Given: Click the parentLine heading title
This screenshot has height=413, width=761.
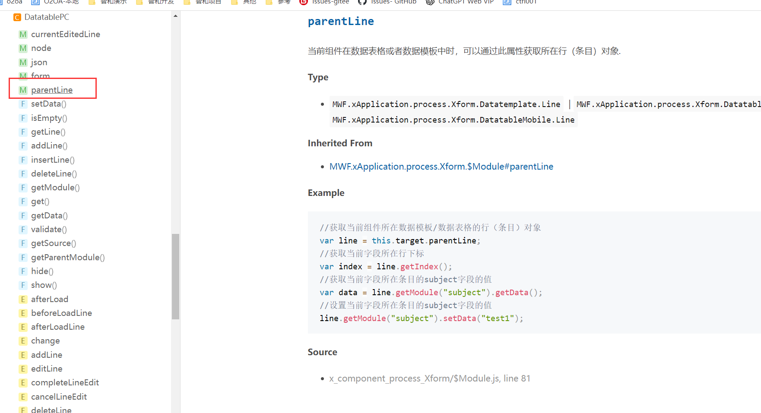Looking at the screenshot, I should tap(340, 22).
